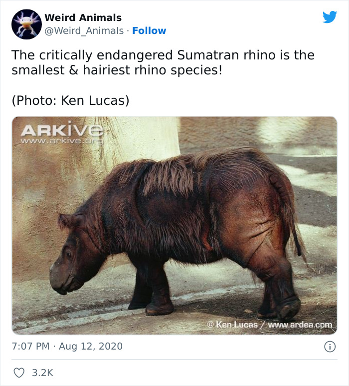Click the Sumatran rhino tweet text
349x386 pixels.
point(163,62)
